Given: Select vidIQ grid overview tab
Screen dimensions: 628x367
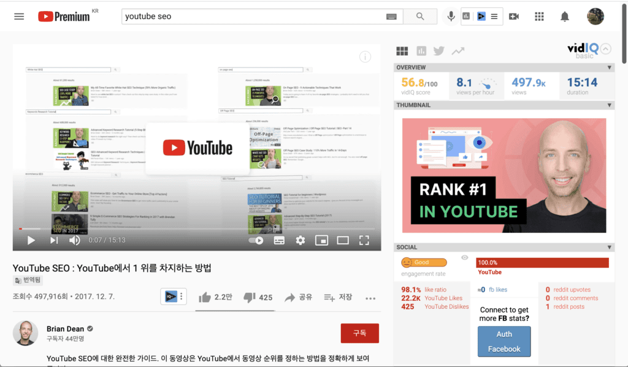Looking at the screenshot, I should 402,51.
